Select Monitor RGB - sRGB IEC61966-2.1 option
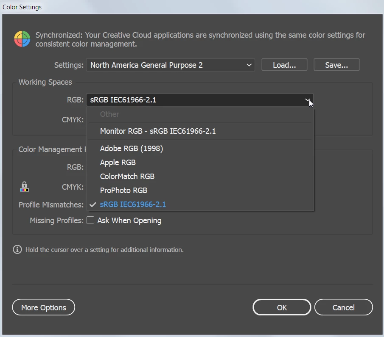Image resolution: width=384 pixels, height=337 pixels. tap(200, 131)
